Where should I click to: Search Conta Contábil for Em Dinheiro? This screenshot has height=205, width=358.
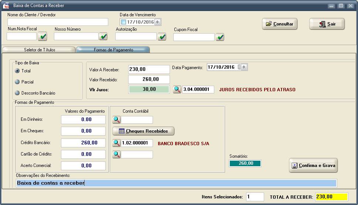pos(116,119)
